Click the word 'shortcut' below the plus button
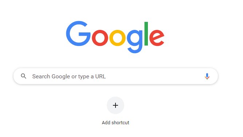The width and height of the screenshot is (243, 137). click(121, 122)
